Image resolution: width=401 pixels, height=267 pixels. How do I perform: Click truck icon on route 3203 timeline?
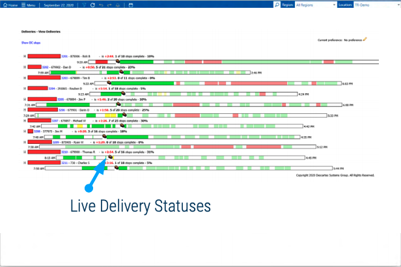point(109,83)
